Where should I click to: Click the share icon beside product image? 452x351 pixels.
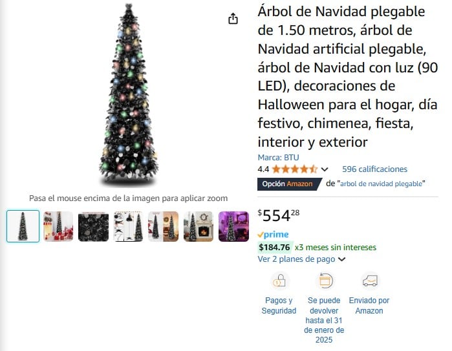[233, 19]
